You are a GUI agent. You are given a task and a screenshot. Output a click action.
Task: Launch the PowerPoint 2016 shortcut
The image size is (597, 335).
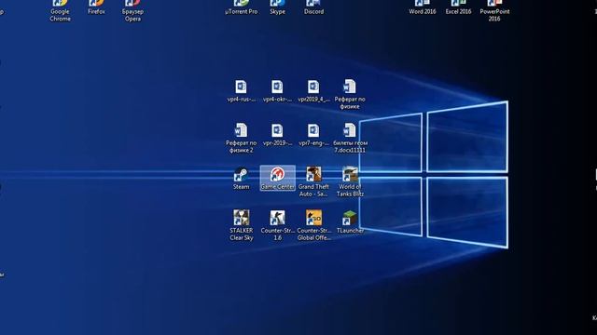pyautogui.click(x=494, y=10)
